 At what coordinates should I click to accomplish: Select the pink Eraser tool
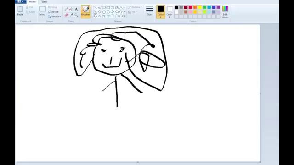tap(66, 15)
